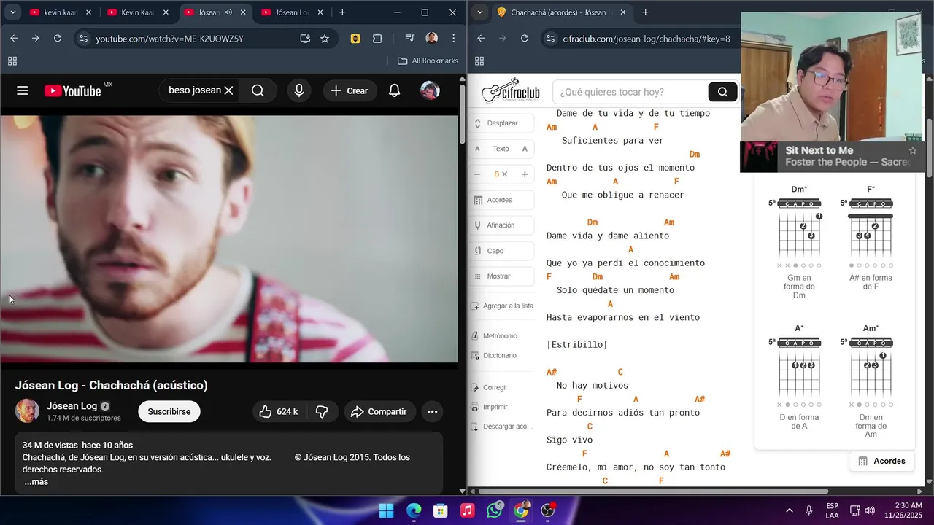This screenshot has width=934, height=525.
Task: Mute the playing 'Jósean' tab speaker icon
Action: tap(228, 12)
